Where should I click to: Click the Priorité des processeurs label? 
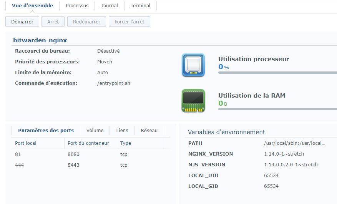(x=47, y=62)
